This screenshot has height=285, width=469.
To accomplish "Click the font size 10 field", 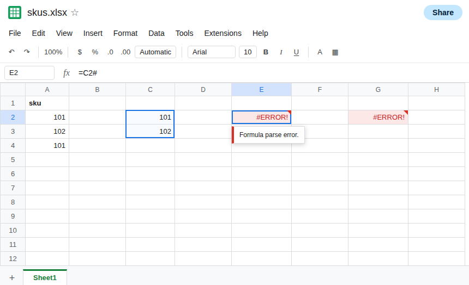I will click(248, 52).
